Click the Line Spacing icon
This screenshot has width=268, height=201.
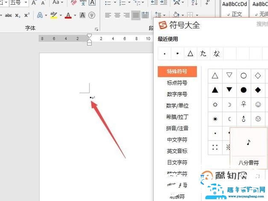point(158,15)
